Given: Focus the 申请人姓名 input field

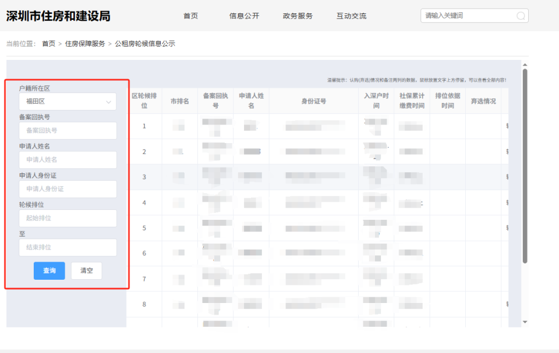Looking at the screenshot, I should (68, 160).
